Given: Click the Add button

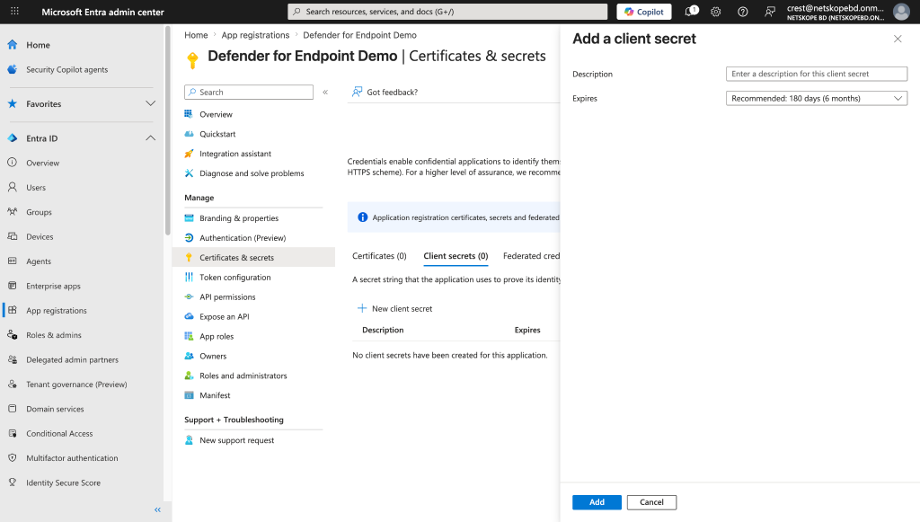Looking at the screenshot, I should point(597,502).
